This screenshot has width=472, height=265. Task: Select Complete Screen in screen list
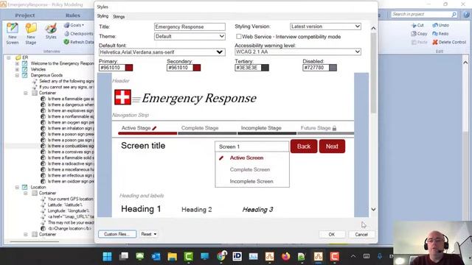(250, 169)
